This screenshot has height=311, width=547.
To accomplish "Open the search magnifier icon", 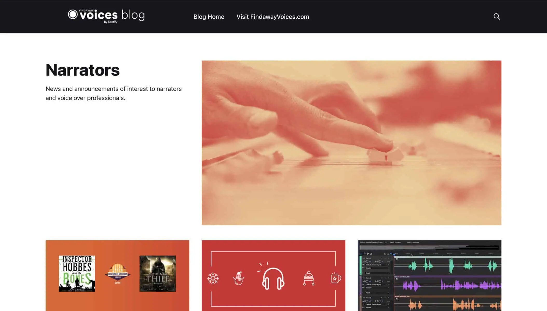I will [x=497, y=17].
